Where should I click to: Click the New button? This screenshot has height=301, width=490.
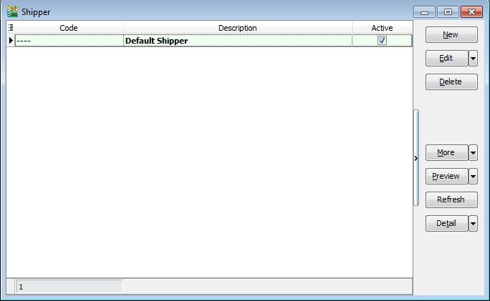tap(451, 34)
